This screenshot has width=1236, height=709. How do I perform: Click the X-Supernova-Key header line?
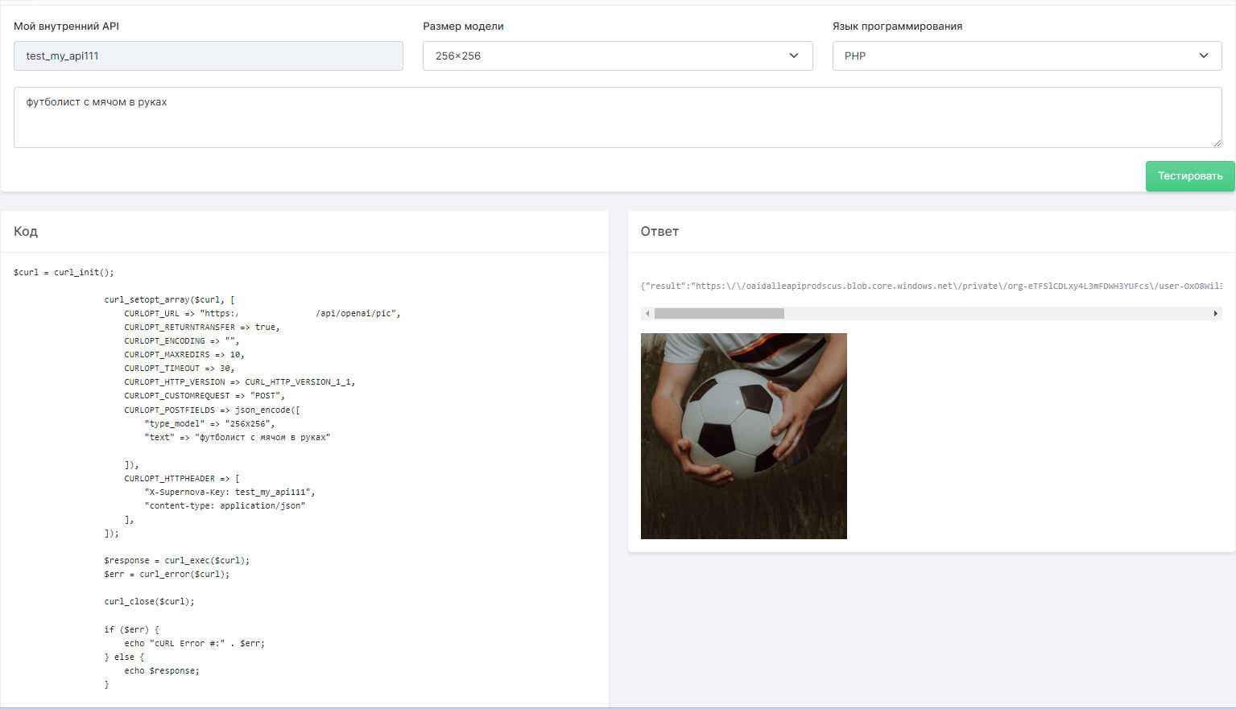tap(230, 493)
